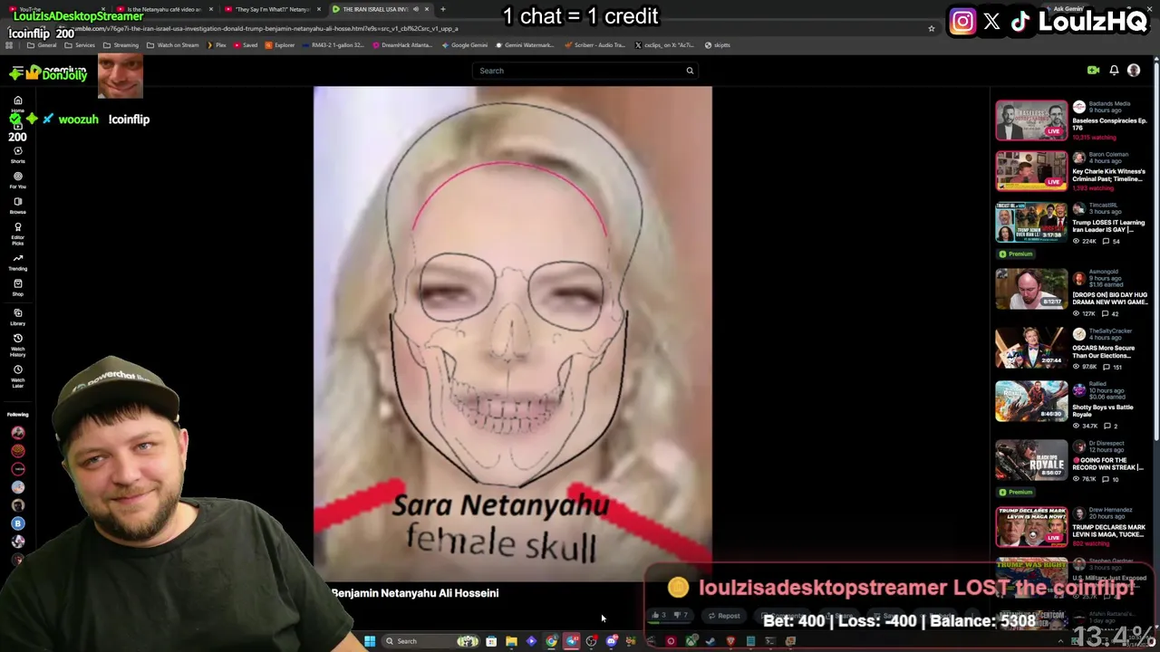The image size is (1160, 652).
Task: Click the green go-live camera icon
Action: pyautogui.click(x=1093, y=70)
